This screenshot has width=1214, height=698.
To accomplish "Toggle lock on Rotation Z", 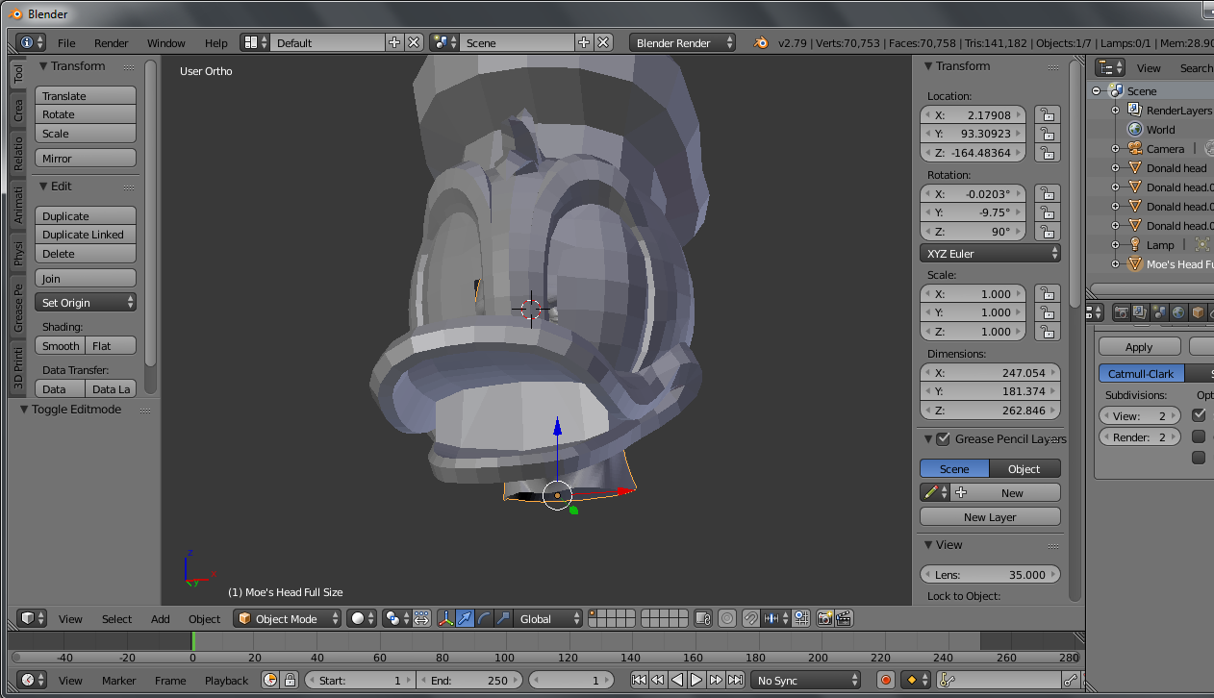I will click(x=1047, y=232).
